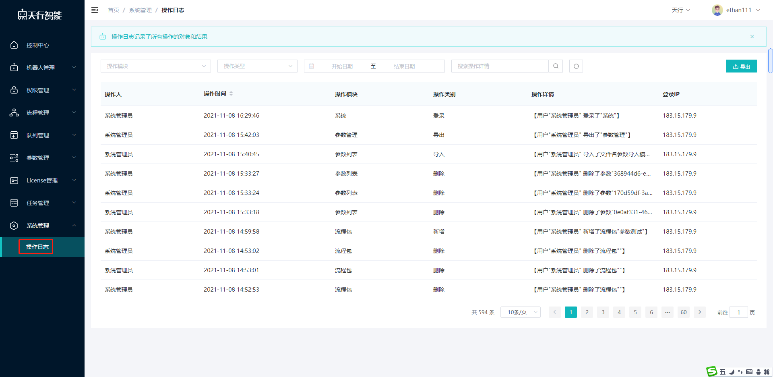This screenshot has height=377, width=773.
Task: Click 首页 breadcrumb link
Action: (114, 10)
